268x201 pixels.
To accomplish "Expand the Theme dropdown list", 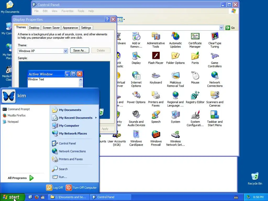I will pyautogui.click(x=65, y=51).
